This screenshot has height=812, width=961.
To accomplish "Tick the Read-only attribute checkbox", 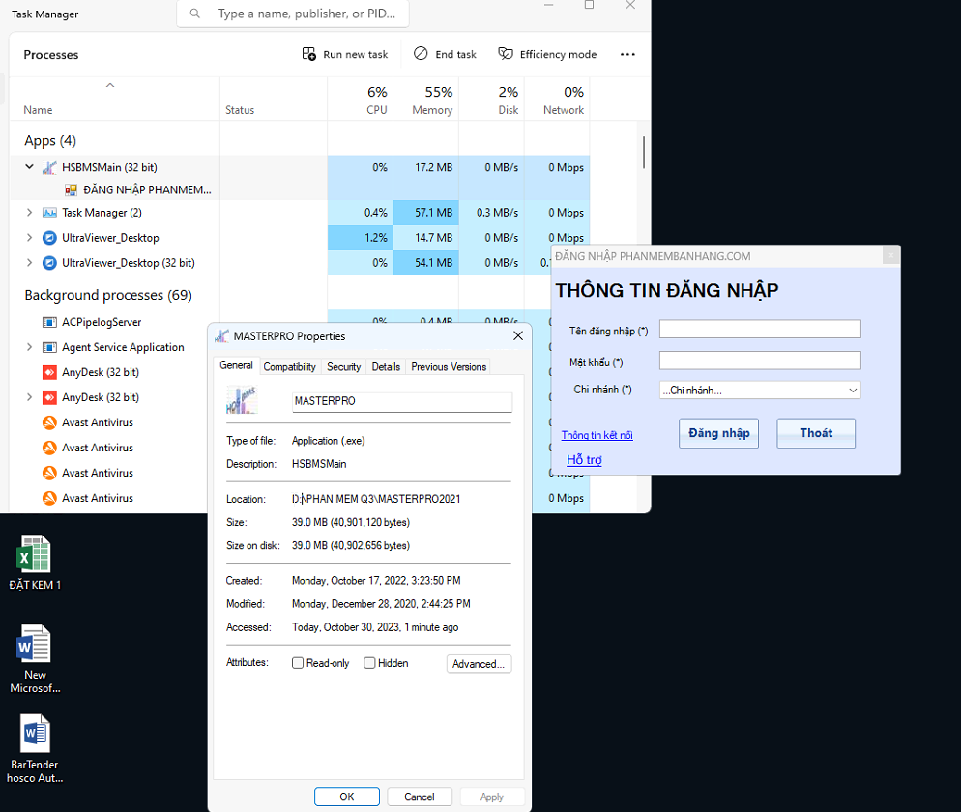I will (x=298, y=663).
